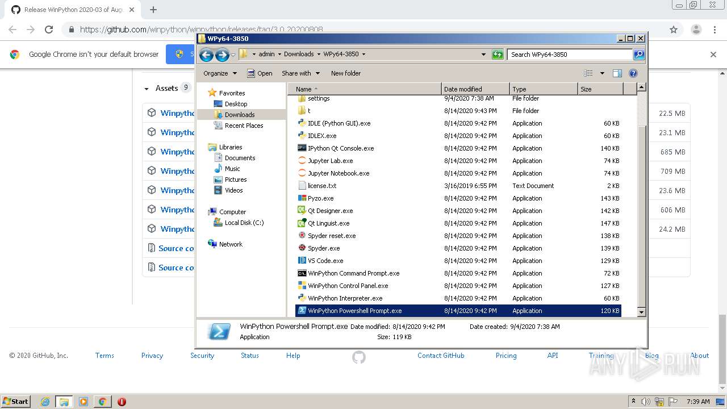Open Internet Explorer from the taskbar

click(45, 402)
